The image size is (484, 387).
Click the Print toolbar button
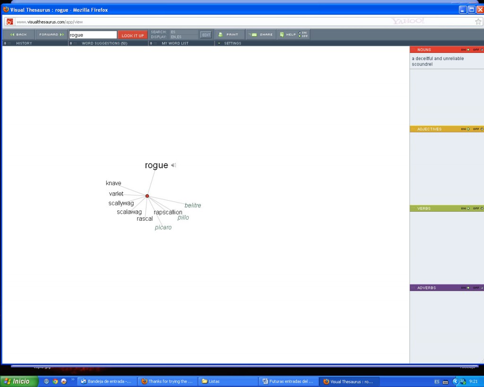(x=229, y=34)
